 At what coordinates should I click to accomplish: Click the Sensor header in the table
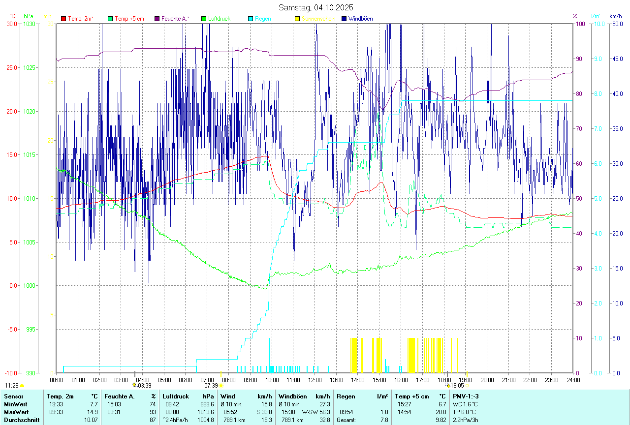point(13,396)
